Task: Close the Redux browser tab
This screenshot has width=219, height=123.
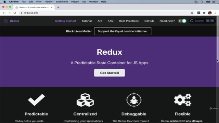Action: tap(52, 7)
